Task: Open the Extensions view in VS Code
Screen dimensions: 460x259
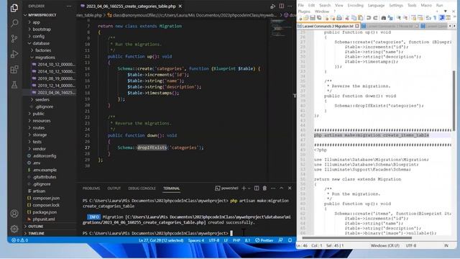Action: pos(14,70)
